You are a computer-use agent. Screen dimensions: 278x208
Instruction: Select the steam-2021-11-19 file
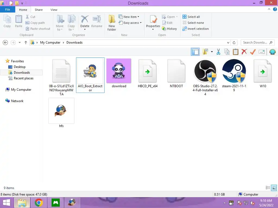234,76
